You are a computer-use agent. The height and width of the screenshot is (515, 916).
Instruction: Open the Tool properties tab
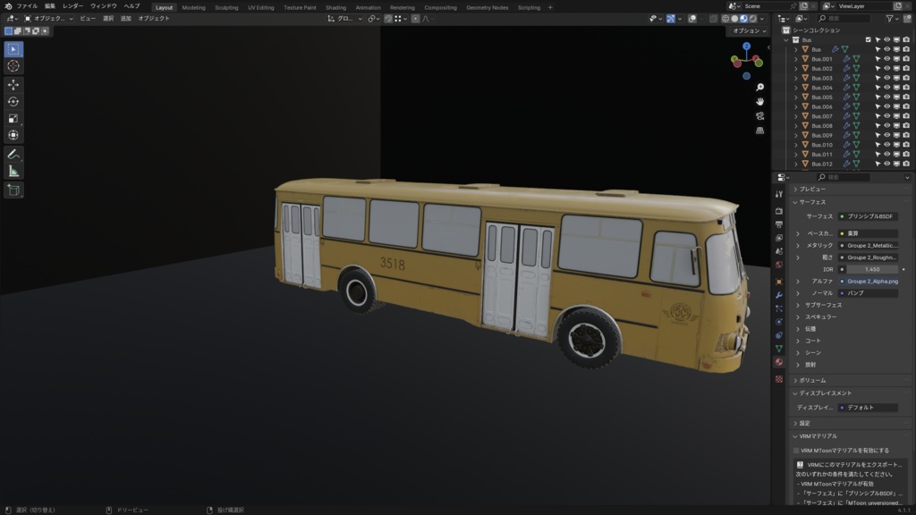coord(779,194)
